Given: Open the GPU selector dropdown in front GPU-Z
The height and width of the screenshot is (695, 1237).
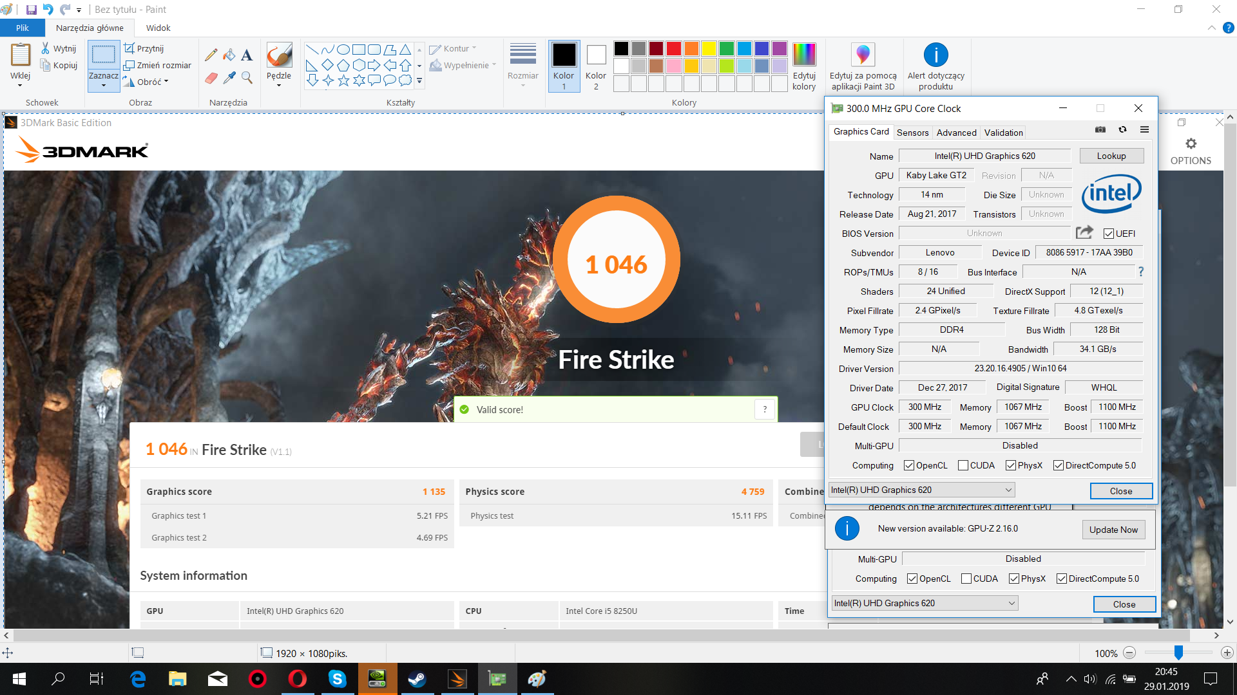Looking at the screenshot, I should [x=921, y=490].
